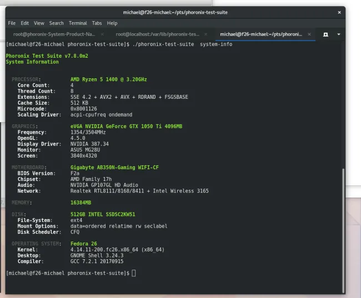
Task: Click the terminal vertical scrollbar
Action: point(343,230)
